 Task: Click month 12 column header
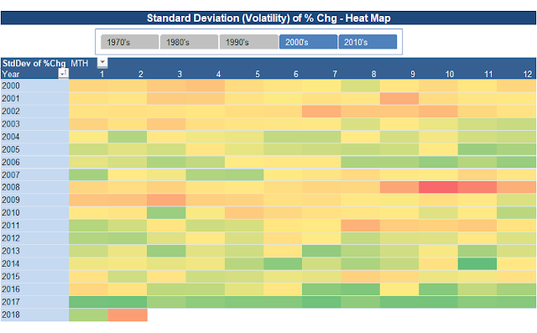pos(528,74)
